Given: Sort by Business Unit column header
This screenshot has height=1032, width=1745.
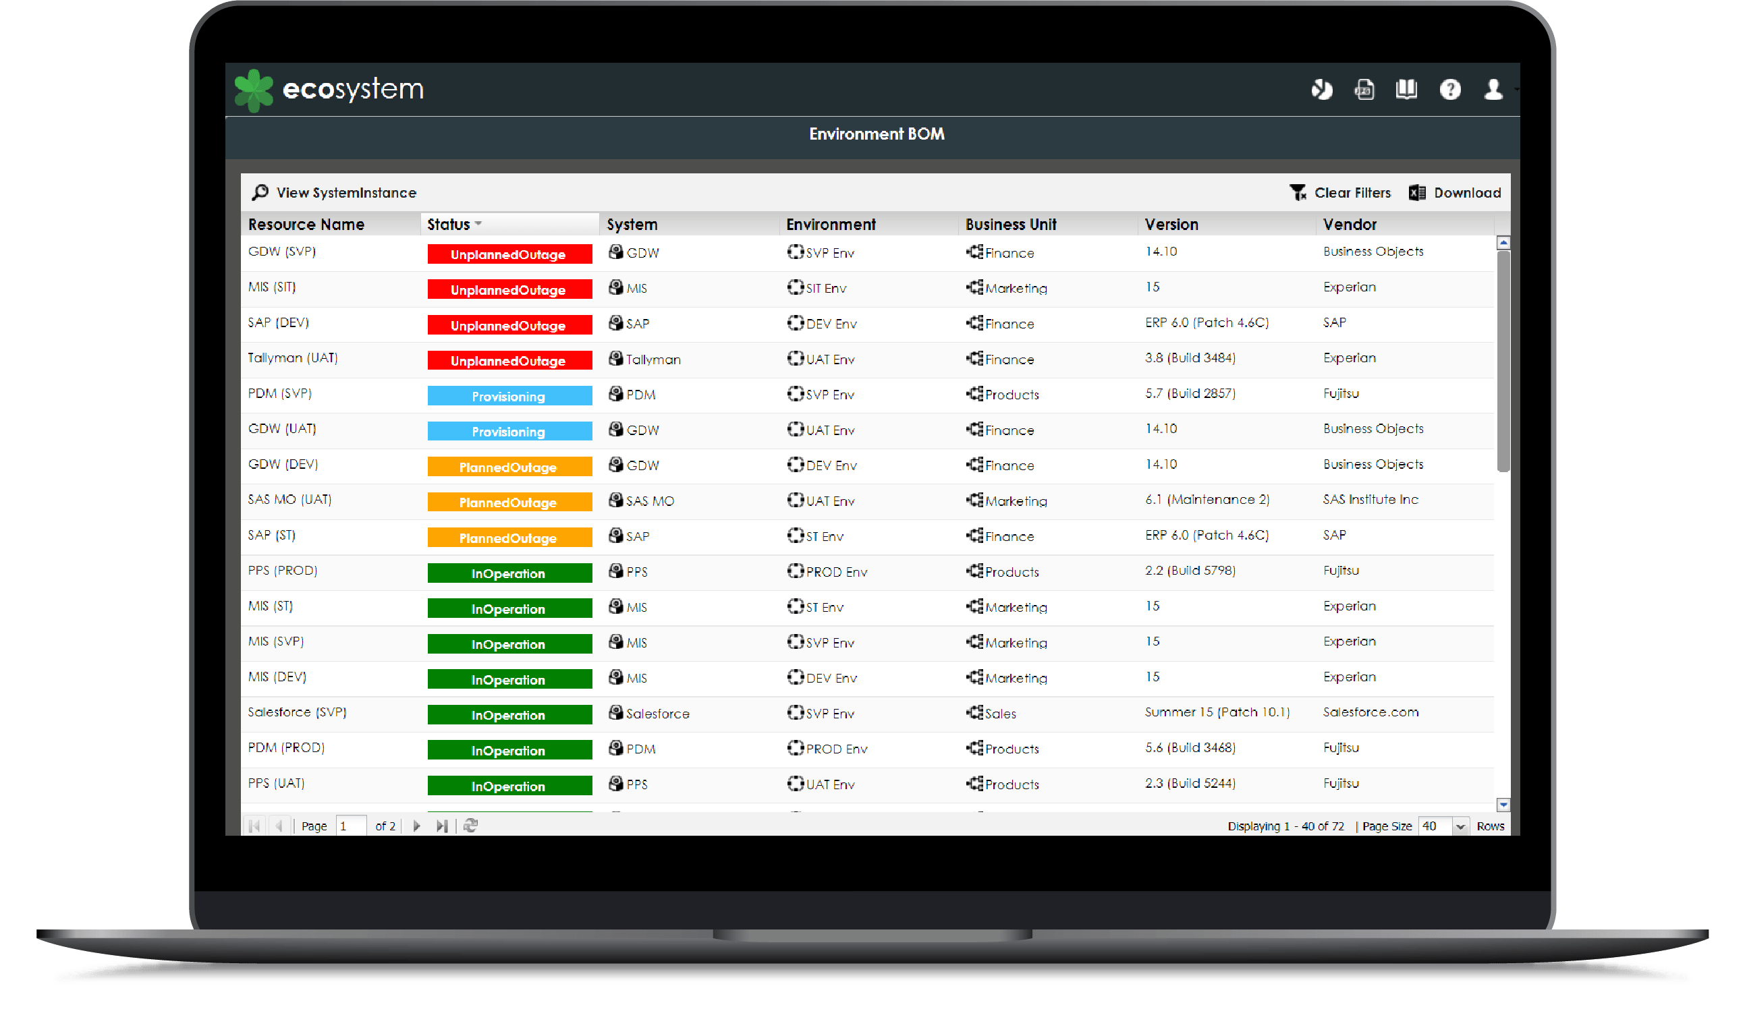Looking at the screenshot, I should pyautogui.click(x=1011, y=225).
